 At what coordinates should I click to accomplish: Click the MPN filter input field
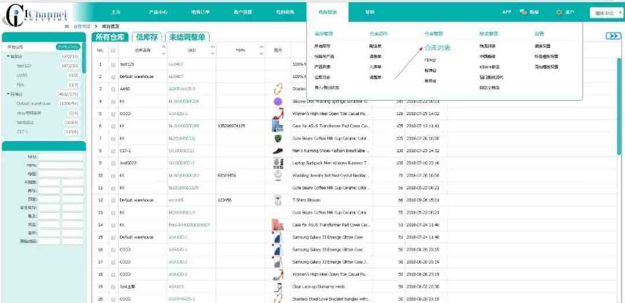tap(61, 165)
